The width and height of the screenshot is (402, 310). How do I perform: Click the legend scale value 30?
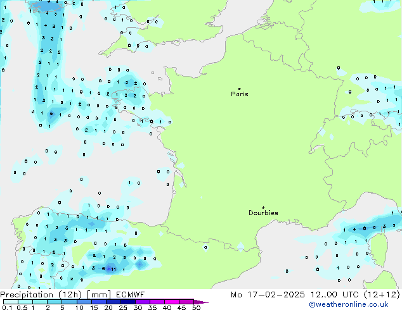tap(138, 307)
